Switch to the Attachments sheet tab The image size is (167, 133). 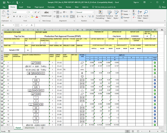coord(30,128)
